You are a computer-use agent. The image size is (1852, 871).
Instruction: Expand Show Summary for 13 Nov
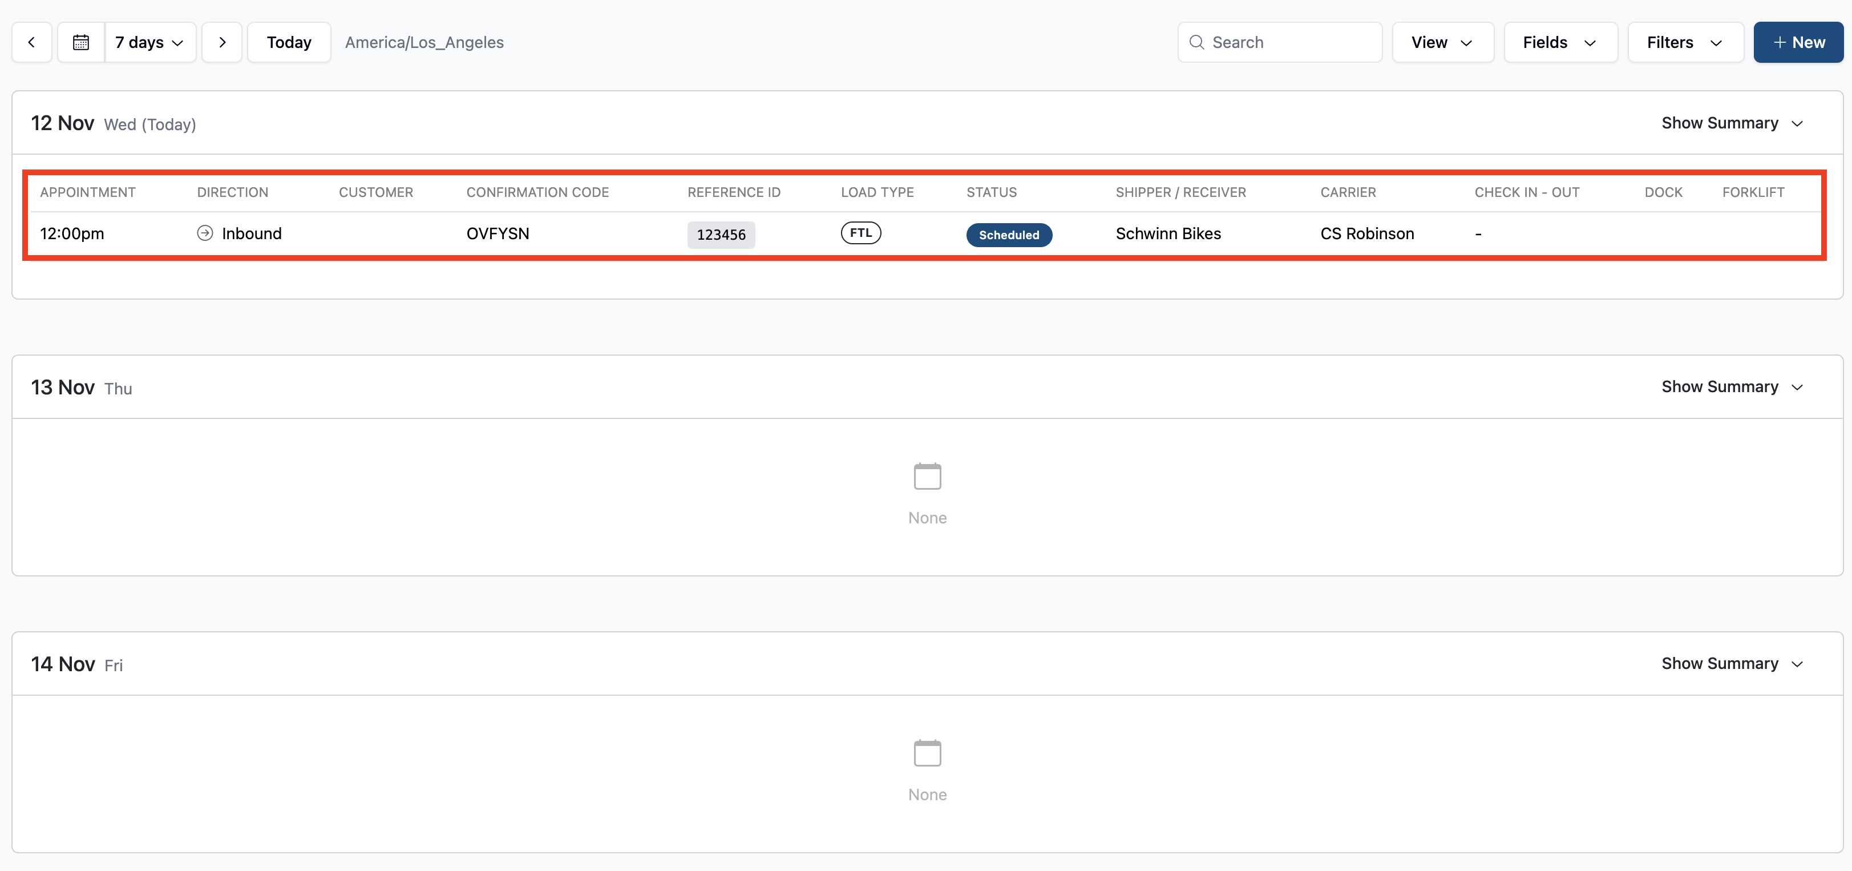coord(1732,387)
